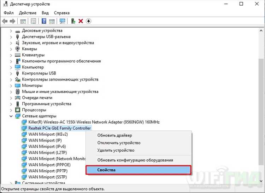Expand the Камеры node chevron
This screenshot has width=265, height=193.
click(11, 49)
